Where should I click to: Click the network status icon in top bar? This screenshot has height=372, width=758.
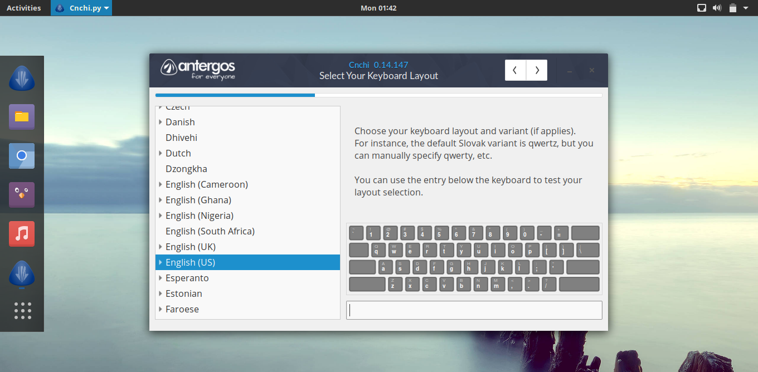pyautogui.click(x=702, y=8)
